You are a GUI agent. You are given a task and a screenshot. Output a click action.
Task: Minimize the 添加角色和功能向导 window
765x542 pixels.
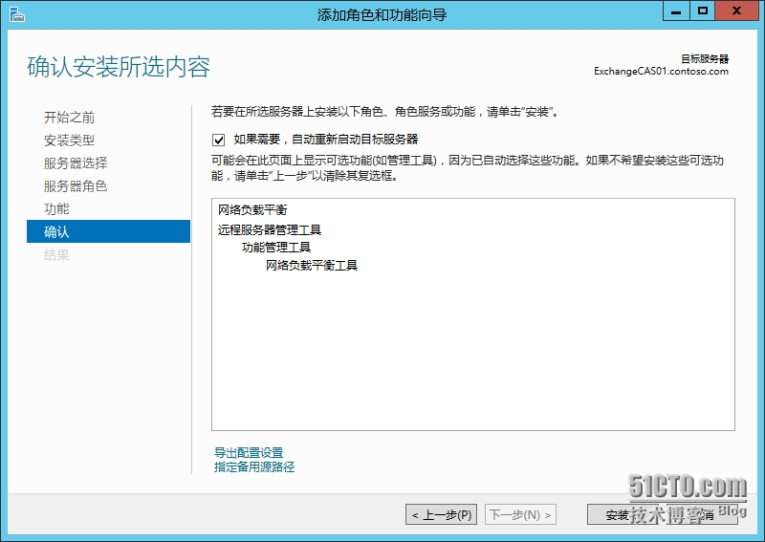[674, 11]
